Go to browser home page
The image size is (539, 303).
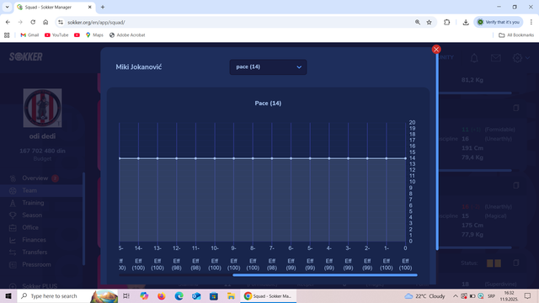tap(45, 22)
